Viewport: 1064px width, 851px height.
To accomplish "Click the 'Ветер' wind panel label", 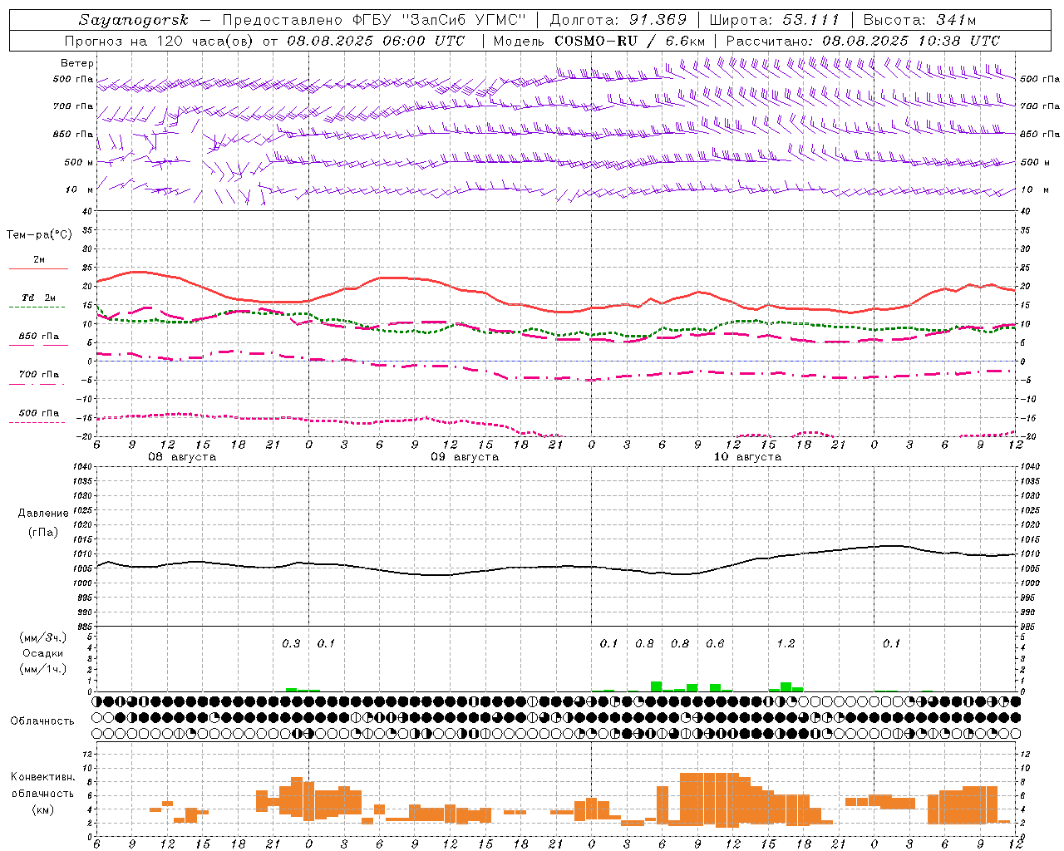I will pos(76,63).
